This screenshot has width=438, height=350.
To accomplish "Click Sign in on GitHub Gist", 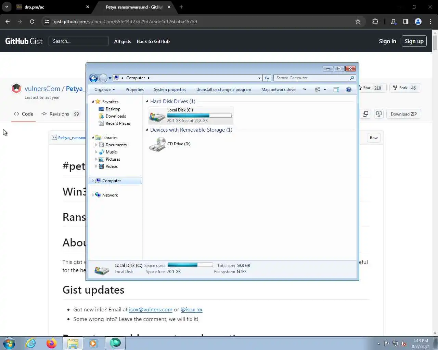I will pyautogui.click(x=387, y=41).
